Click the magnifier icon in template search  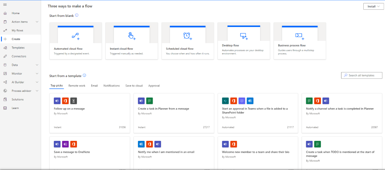pos(346,75)
